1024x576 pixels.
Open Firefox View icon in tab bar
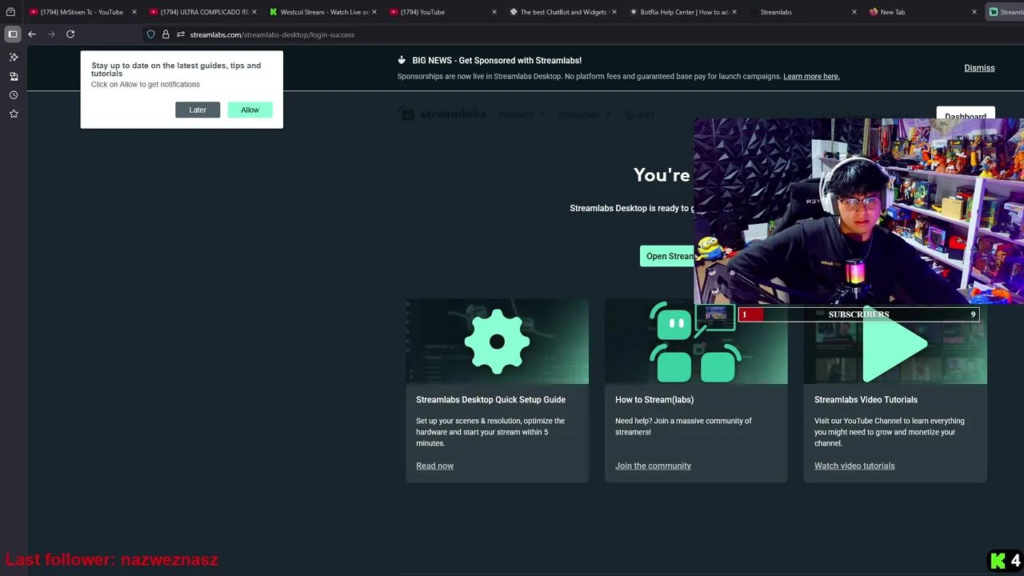tap(10, 12)
